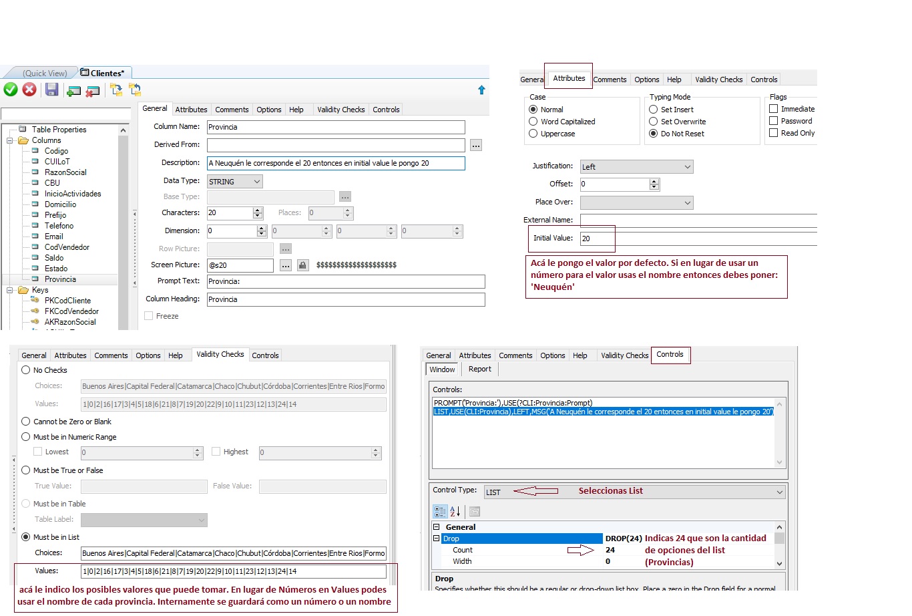Click the Column Name input field
Image resolution: width=912 pixels, height=616 pixels.
pos(336,127)
